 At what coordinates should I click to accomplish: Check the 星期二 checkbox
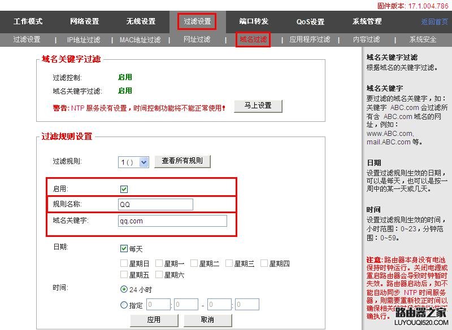[194, 263]
